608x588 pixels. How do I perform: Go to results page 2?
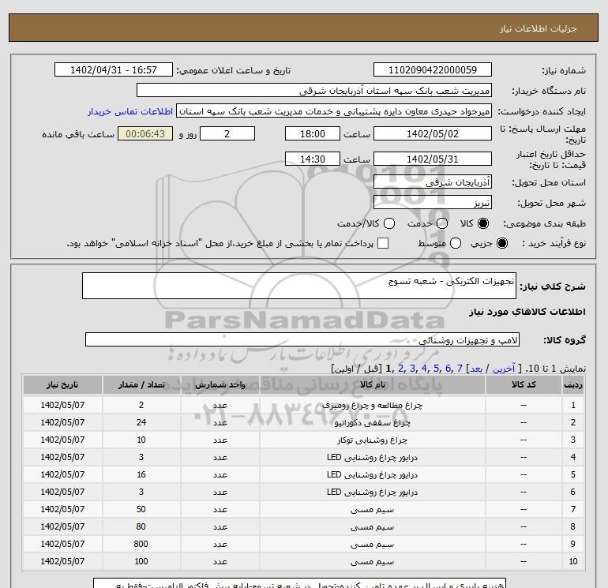point(400,369)
